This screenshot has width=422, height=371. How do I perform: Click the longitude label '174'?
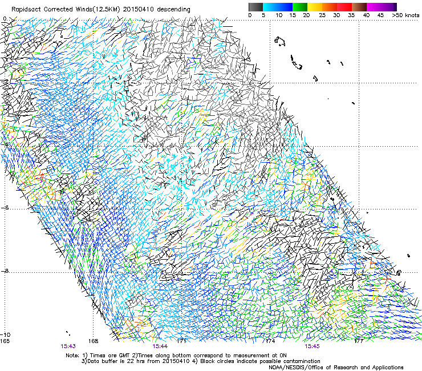coord(270,341)
